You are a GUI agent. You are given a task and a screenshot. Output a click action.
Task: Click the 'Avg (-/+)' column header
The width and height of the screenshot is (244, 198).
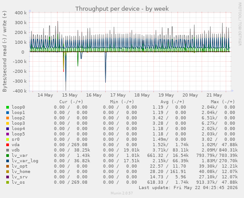(173, 102)
